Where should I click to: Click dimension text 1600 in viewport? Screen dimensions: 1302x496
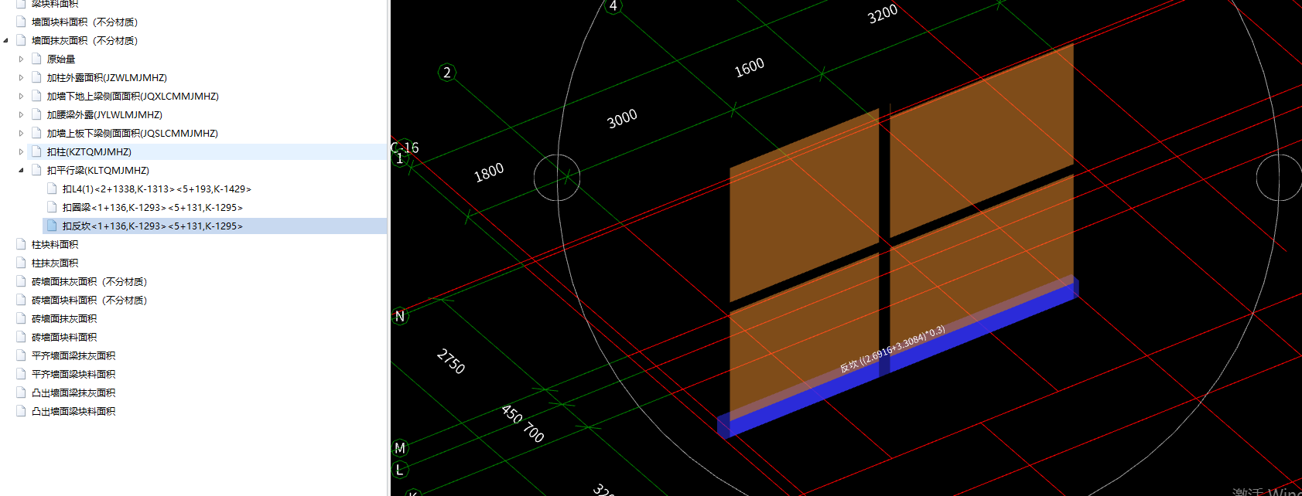pyautogui.click(x=750, y=67)
